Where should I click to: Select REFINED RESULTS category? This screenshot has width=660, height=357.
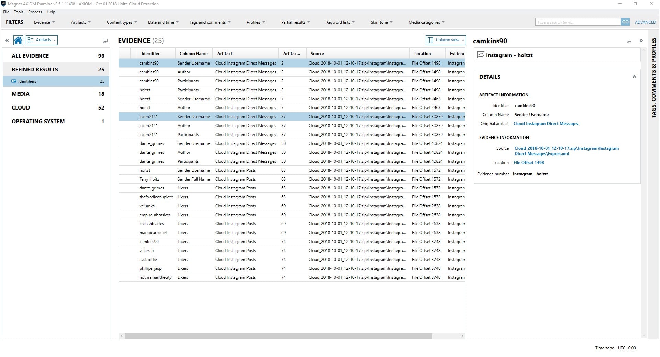[56, 69]
